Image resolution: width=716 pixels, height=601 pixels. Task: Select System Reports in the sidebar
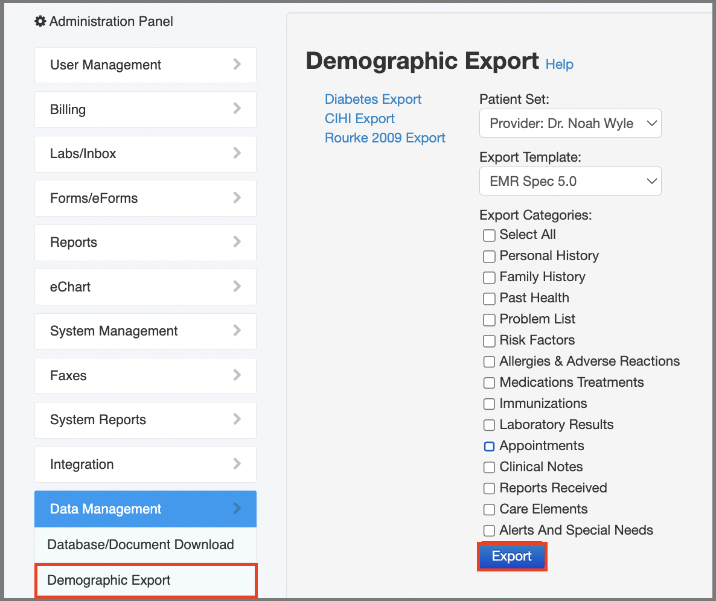145,420
